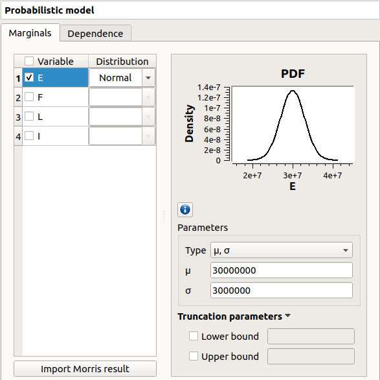This screenshot has height=380, width=380.
Task: Switch to the Marginals tab
Action: 30,33
